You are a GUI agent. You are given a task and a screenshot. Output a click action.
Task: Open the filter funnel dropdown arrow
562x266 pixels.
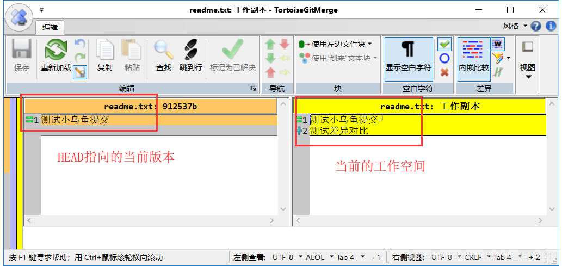coord(508,58)
